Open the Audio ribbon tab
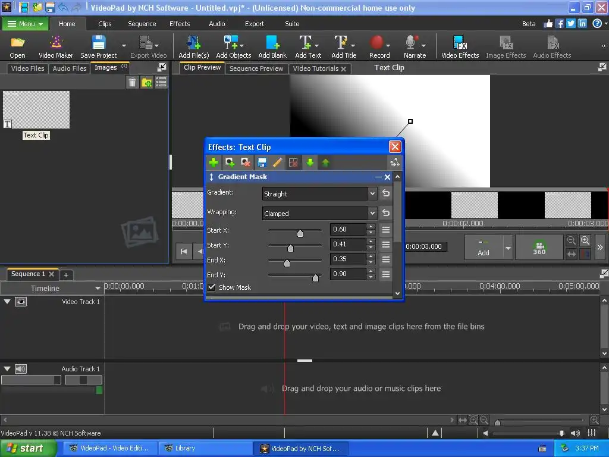The image size is (609, 457). tap(216, 24)
